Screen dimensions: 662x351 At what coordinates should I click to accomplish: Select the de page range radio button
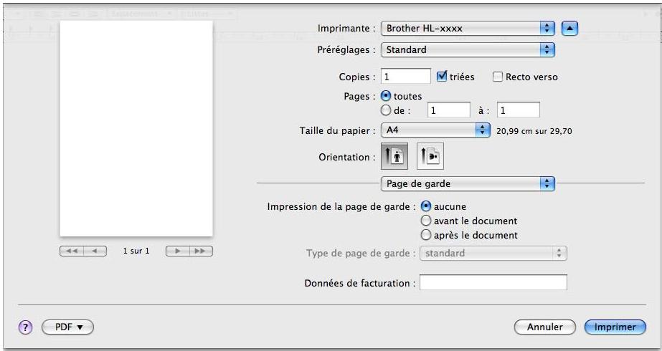[386, 110]
